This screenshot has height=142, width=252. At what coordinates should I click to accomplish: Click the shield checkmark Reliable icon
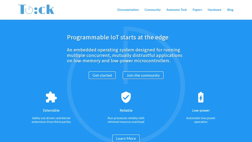[126, 97]
